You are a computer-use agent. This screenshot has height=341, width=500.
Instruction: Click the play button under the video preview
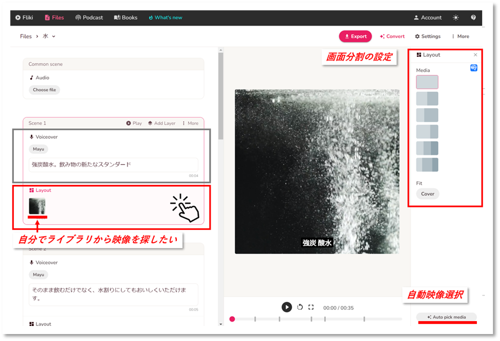[x=287, y=307]
